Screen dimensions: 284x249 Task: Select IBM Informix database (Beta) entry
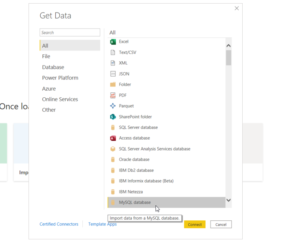pos(167,181)
